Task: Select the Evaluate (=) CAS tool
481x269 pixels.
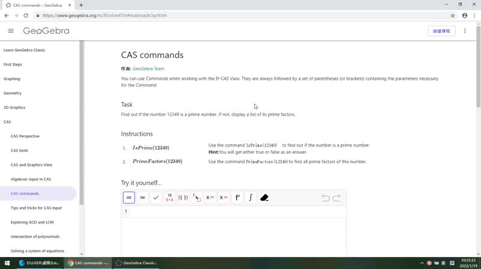Action: (x=129, y=198)
